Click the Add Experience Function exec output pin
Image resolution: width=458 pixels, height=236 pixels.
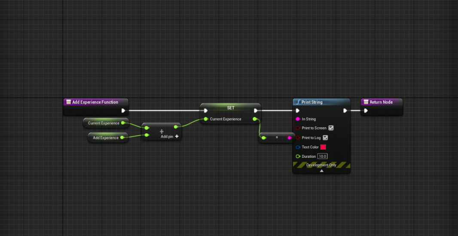click(123, 110)
